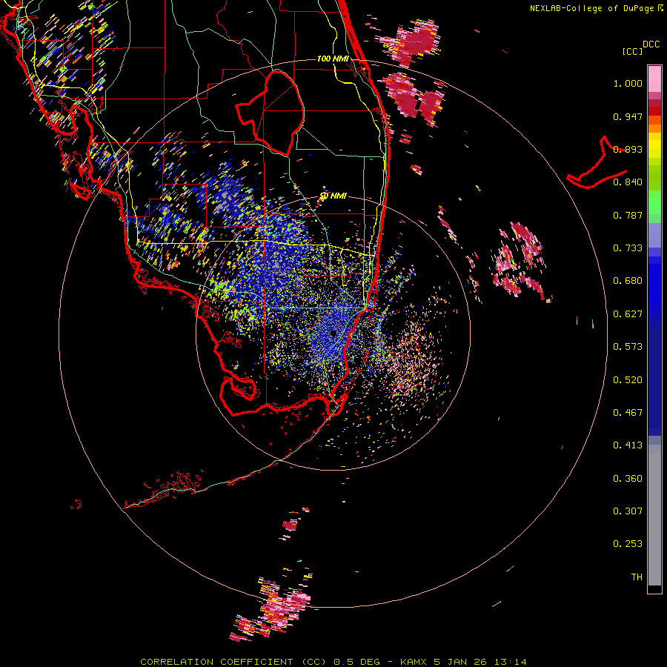Click the DCC label above the color scale
Image resolution: width=667 pixels, height=667 pixels.
651,44
